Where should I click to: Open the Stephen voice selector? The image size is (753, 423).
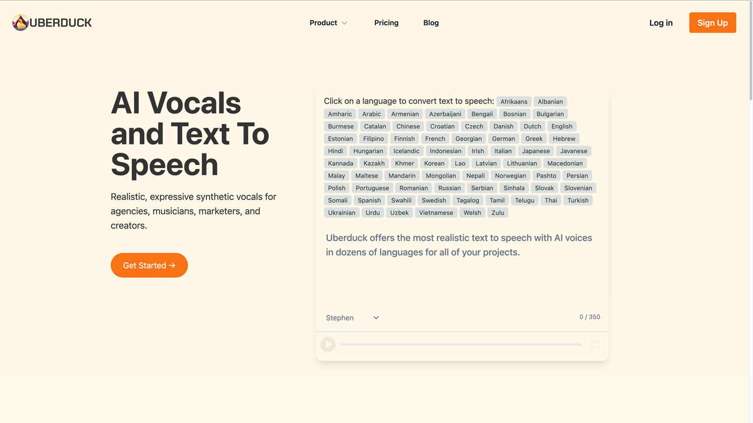[352, 317]
